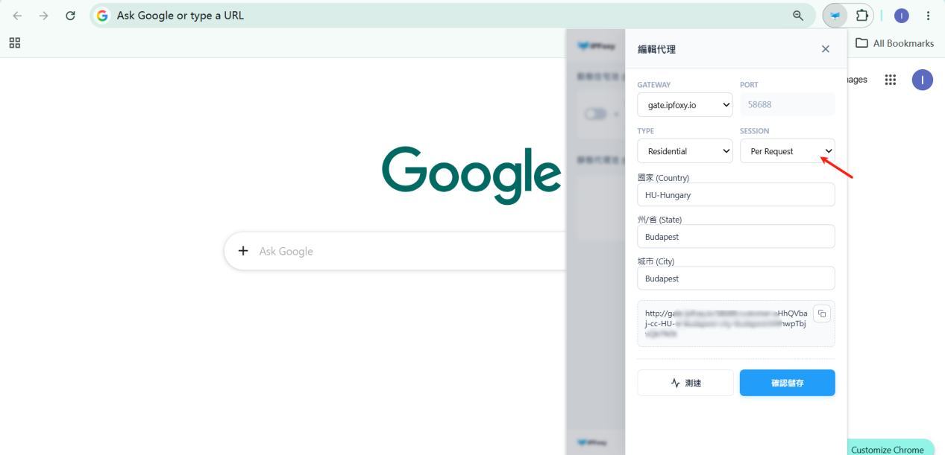
Task: Click the PORT field showing 58688
Action: pyautogui.click(x=787, y=105)
